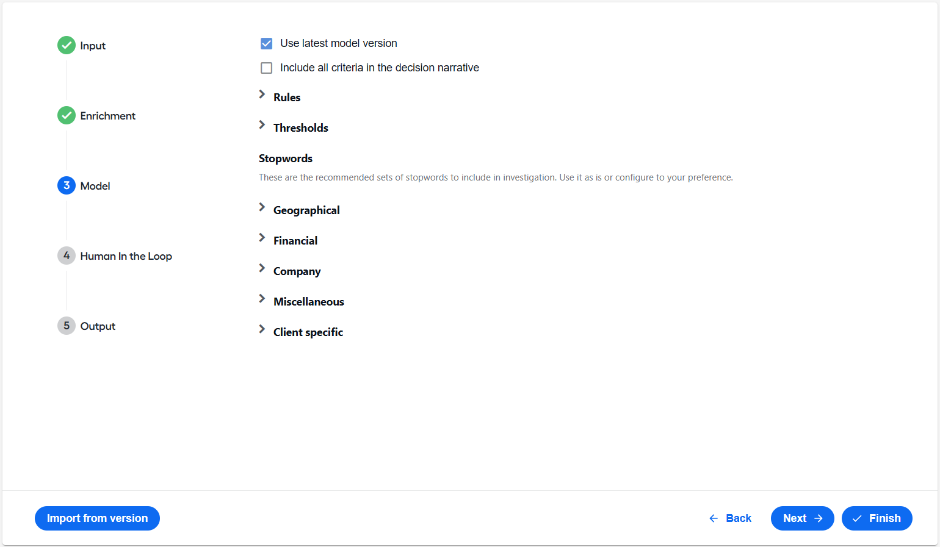
Task: Expand the Company stopwords chevron
Action: pos(262,268)
